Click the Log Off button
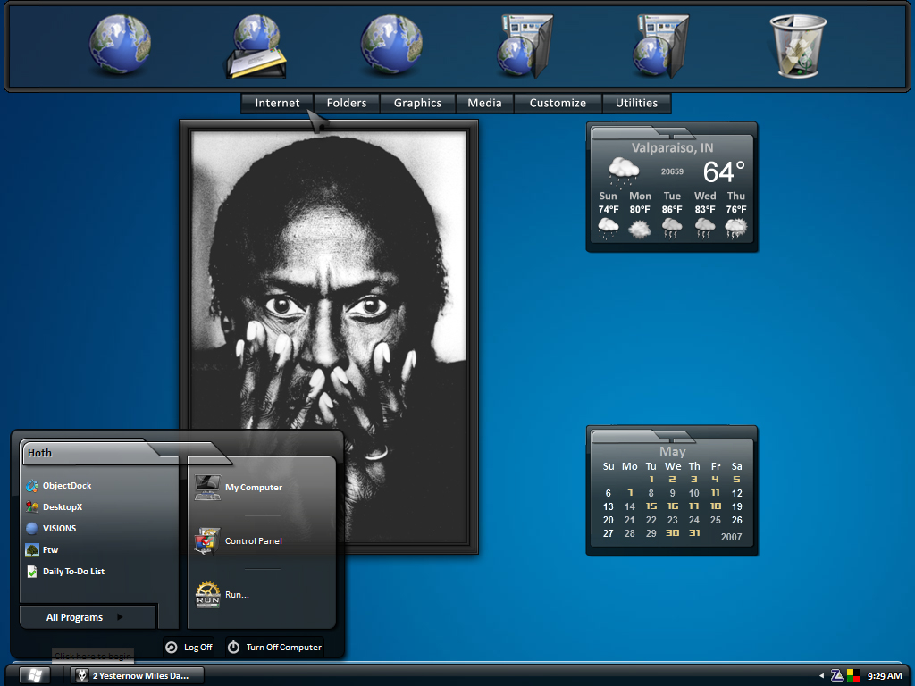 click(189, 647)
